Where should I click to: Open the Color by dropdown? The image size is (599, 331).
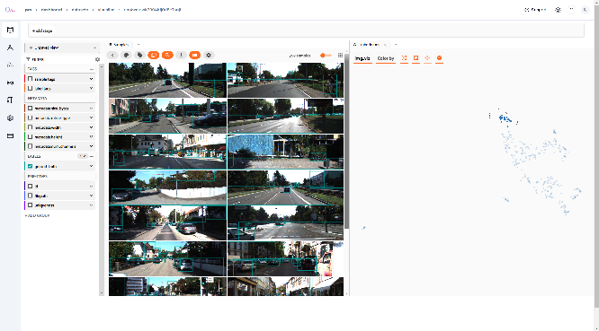click(x=386, y=58)
